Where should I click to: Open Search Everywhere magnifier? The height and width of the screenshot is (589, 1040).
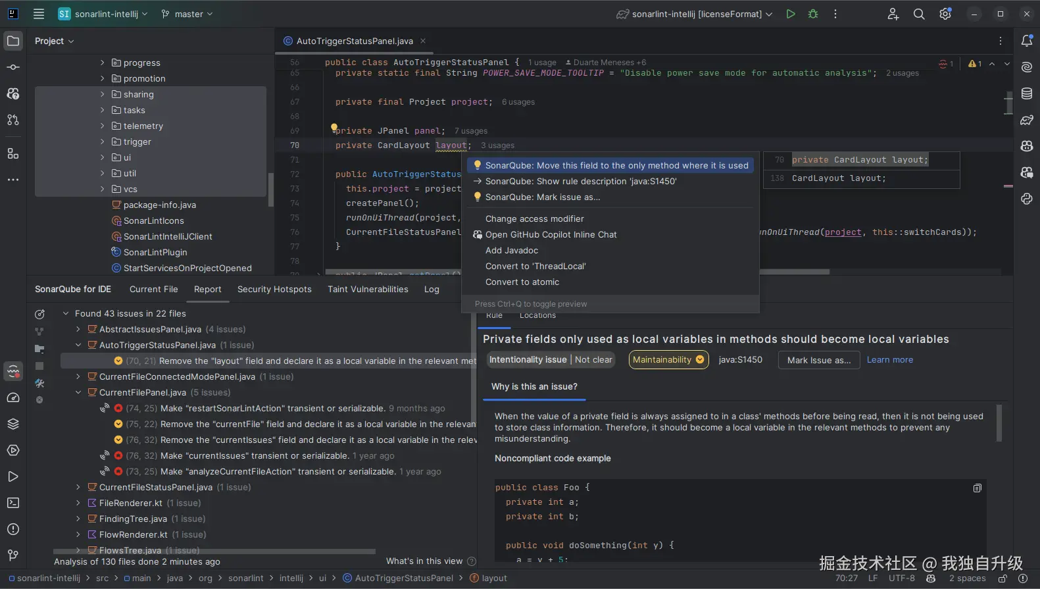pos(919,14)
